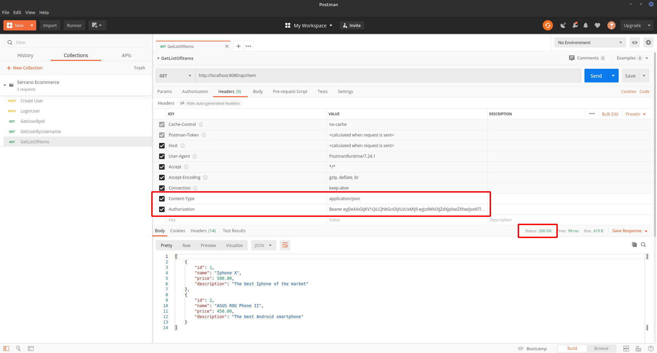The height and width of the screenshot is (353, 657).
Task: Open the Presets dropdown
Action: [x=636, y=114]
